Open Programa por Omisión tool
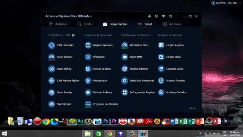Image resolution: width=243 pixels, height=137 pixels. [x=101, y=104]
